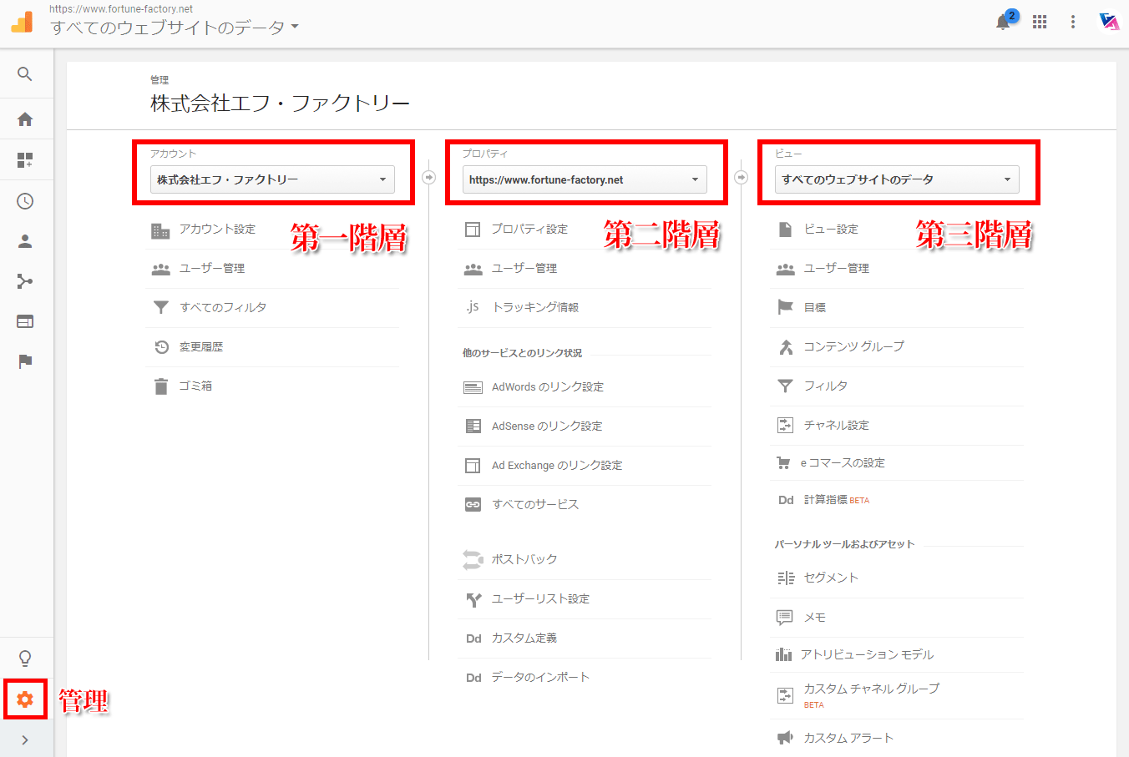Viewport: 1129px width, 757px height.
Task: Click the Google Analytics logo
Action: pyautogui.click(x=23, y=23)
